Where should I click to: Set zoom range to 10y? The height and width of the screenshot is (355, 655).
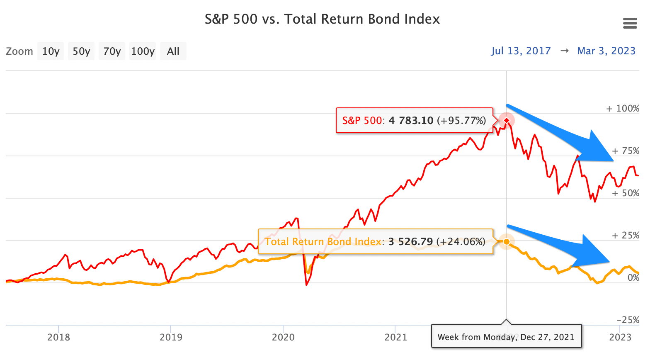coord(51,51)
